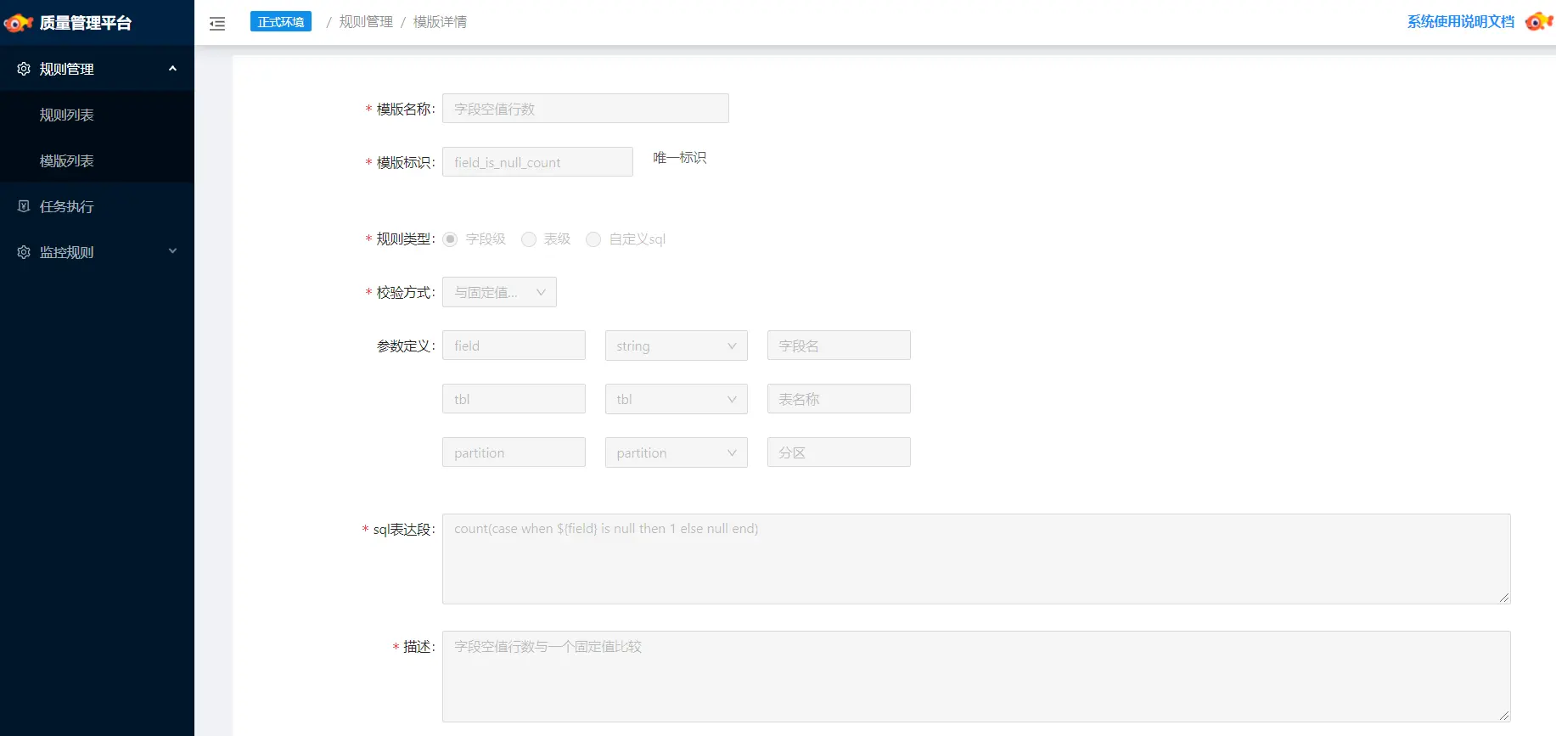Open the string parameter type dropdown
This screenshot has height=736, width=1556.
676,346
